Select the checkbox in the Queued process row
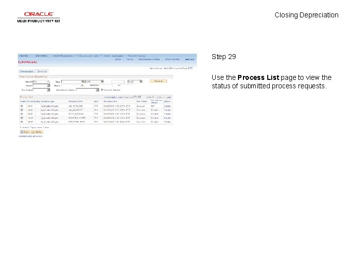 tap(22, 106)
